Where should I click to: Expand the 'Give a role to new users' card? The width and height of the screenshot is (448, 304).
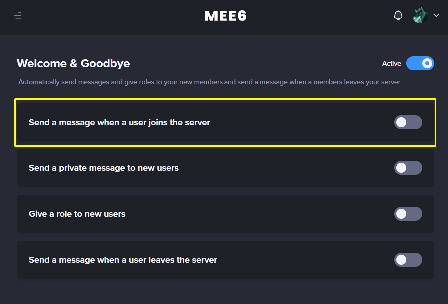point(225,214)
